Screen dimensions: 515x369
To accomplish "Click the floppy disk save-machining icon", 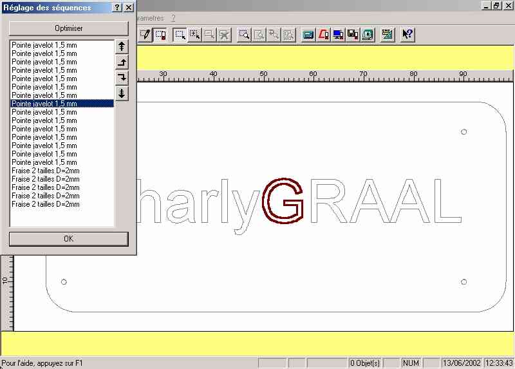I will click(x=353, y=35).
